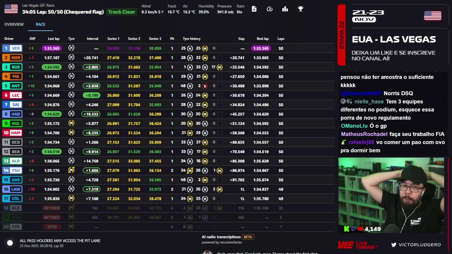The height and width of the screenshot is (254, 452).
Task: Select the RACE tab
Action: click(x=41, y=24)
